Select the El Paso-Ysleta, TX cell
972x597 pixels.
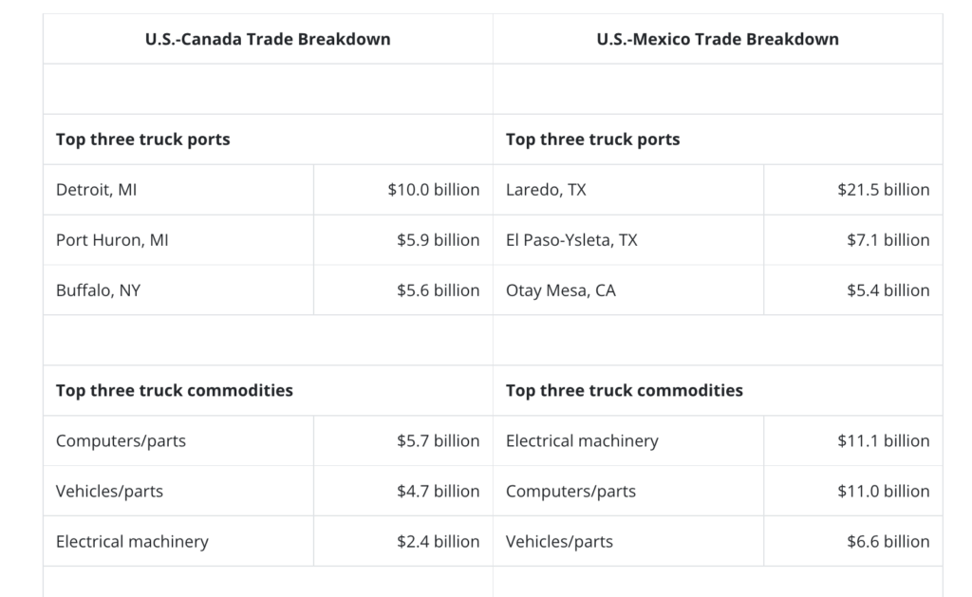pyautogui.click(x=571, y=240)
